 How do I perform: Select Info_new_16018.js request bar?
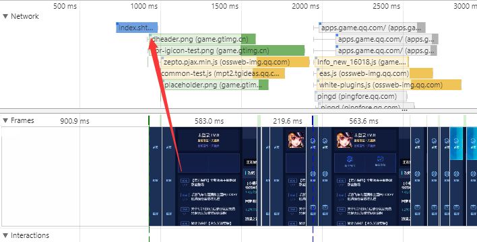tap(362, 62)
